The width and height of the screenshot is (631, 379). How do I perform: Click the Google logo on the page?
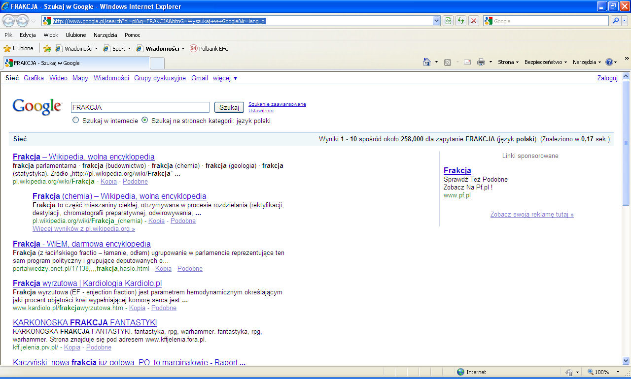[37, 106]
